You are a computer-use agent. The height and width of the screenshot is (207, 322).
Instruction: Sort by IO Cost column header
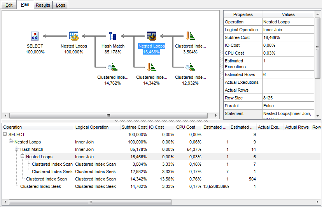[161, 127]
